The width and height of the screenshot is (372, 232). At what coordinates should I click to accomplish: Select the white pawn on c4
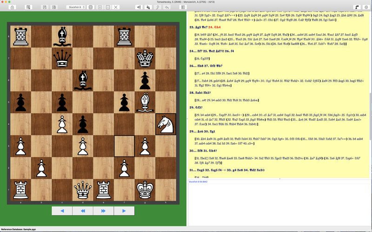click(62, 124)
